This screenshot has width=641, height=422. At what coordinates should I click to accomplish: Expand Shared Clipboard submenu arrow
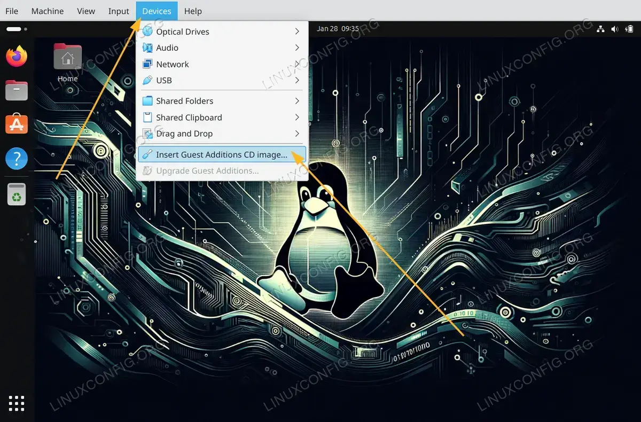[x=298, y=118]
